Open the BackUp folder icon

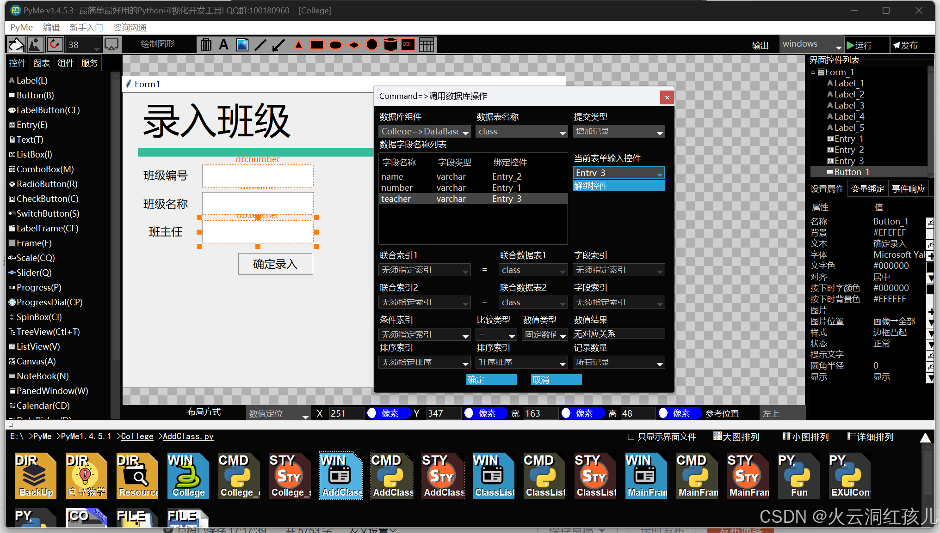click(x=36, y=475)
